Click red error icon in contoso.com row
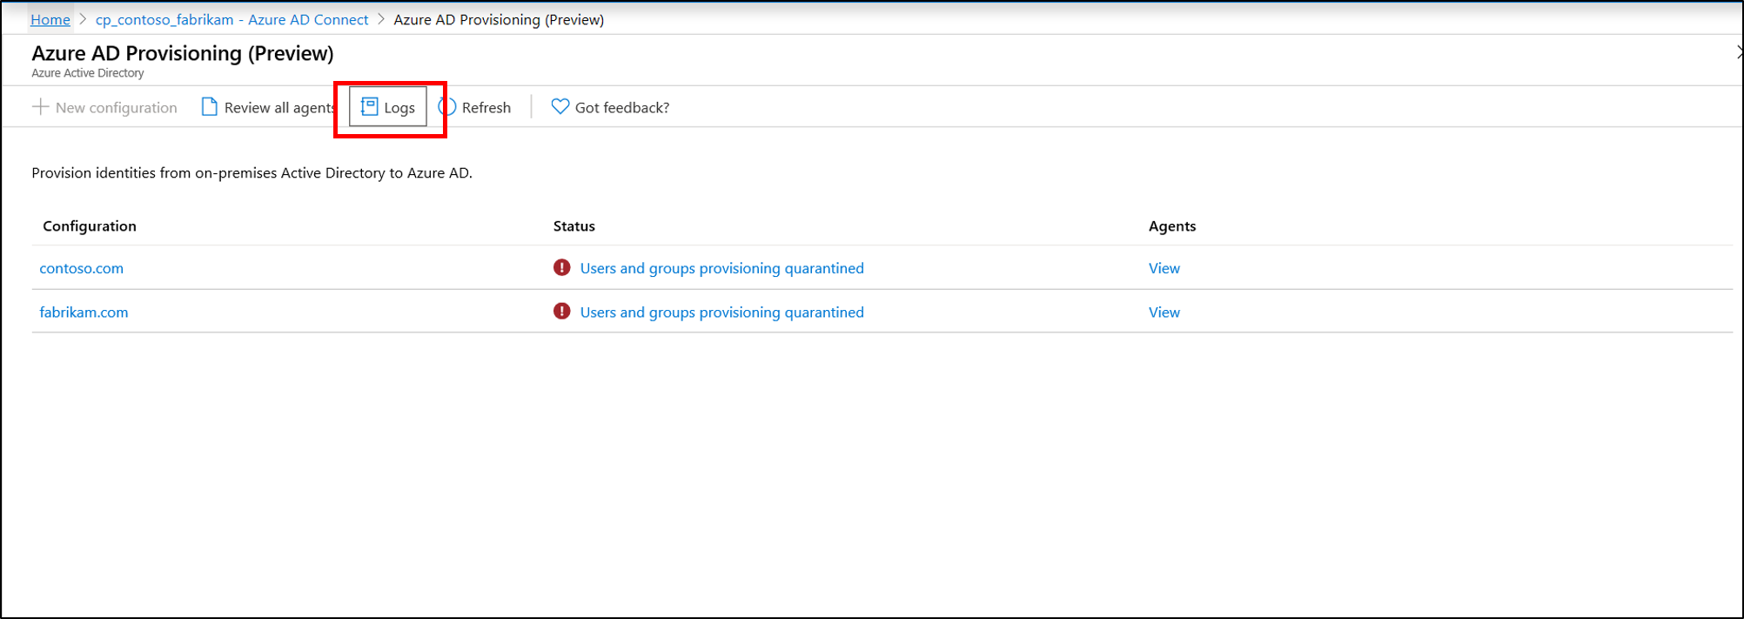 click(x=562, y=268)
